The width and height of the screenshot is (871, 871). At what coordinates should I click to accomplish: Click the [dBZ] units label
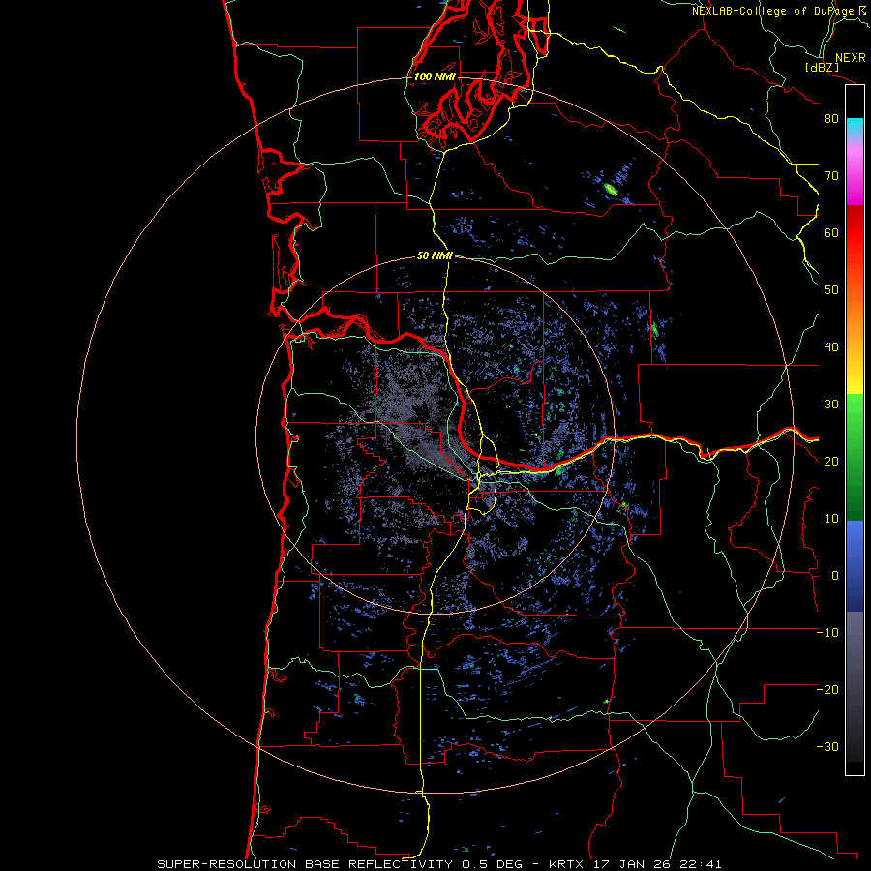pos(822,67)
